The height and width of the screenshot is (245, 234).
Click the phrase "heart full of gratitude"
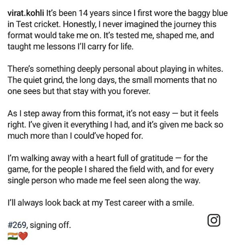(134, 158)
